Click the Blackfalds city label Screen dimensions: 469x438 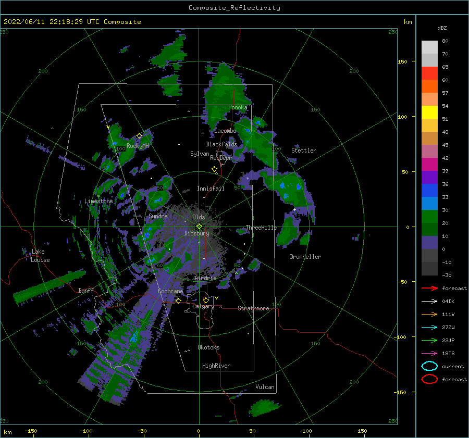click(x=221, y=144)
